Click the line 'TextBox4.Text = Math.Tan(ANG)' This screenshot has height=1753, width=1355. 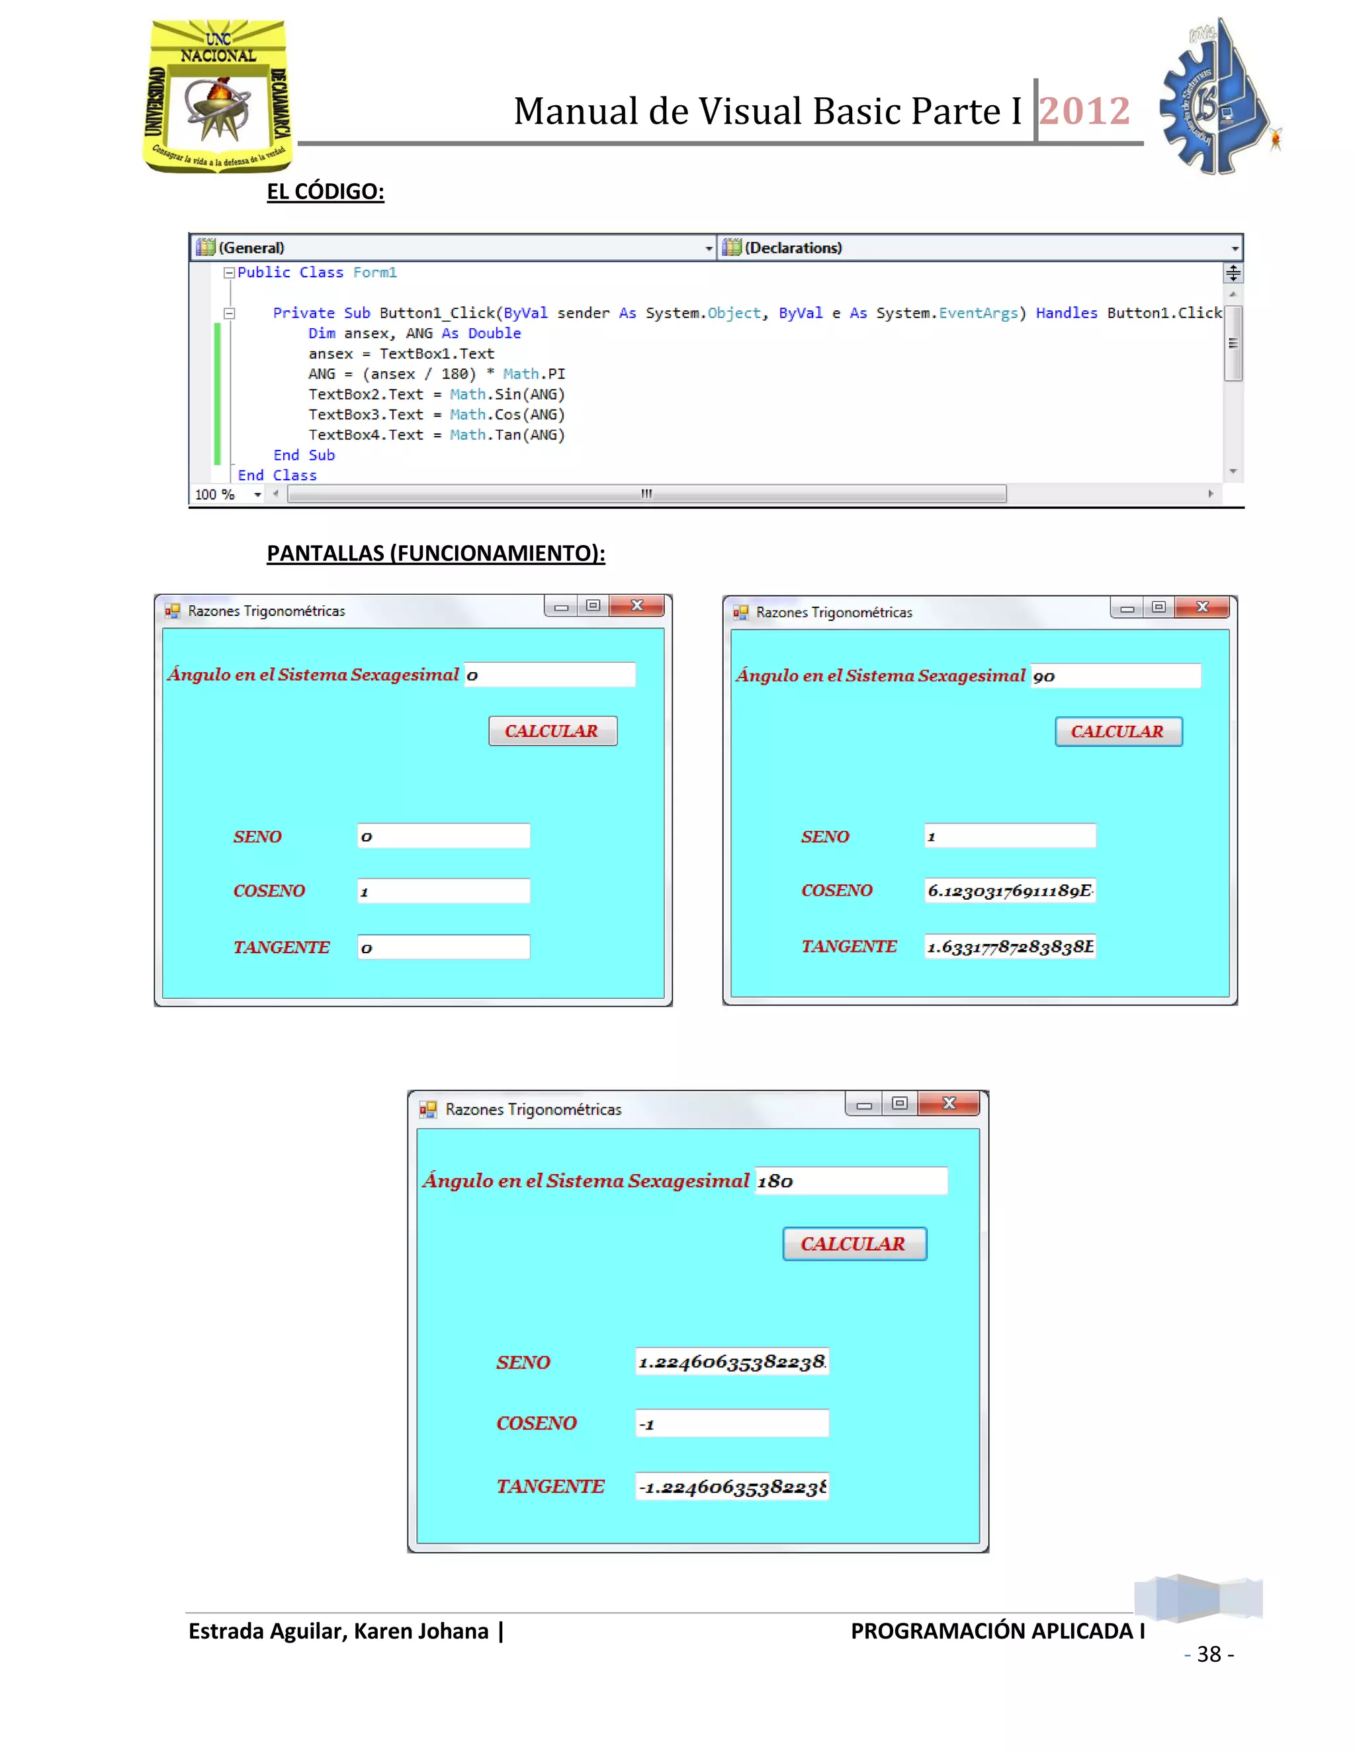pos(437,435)
